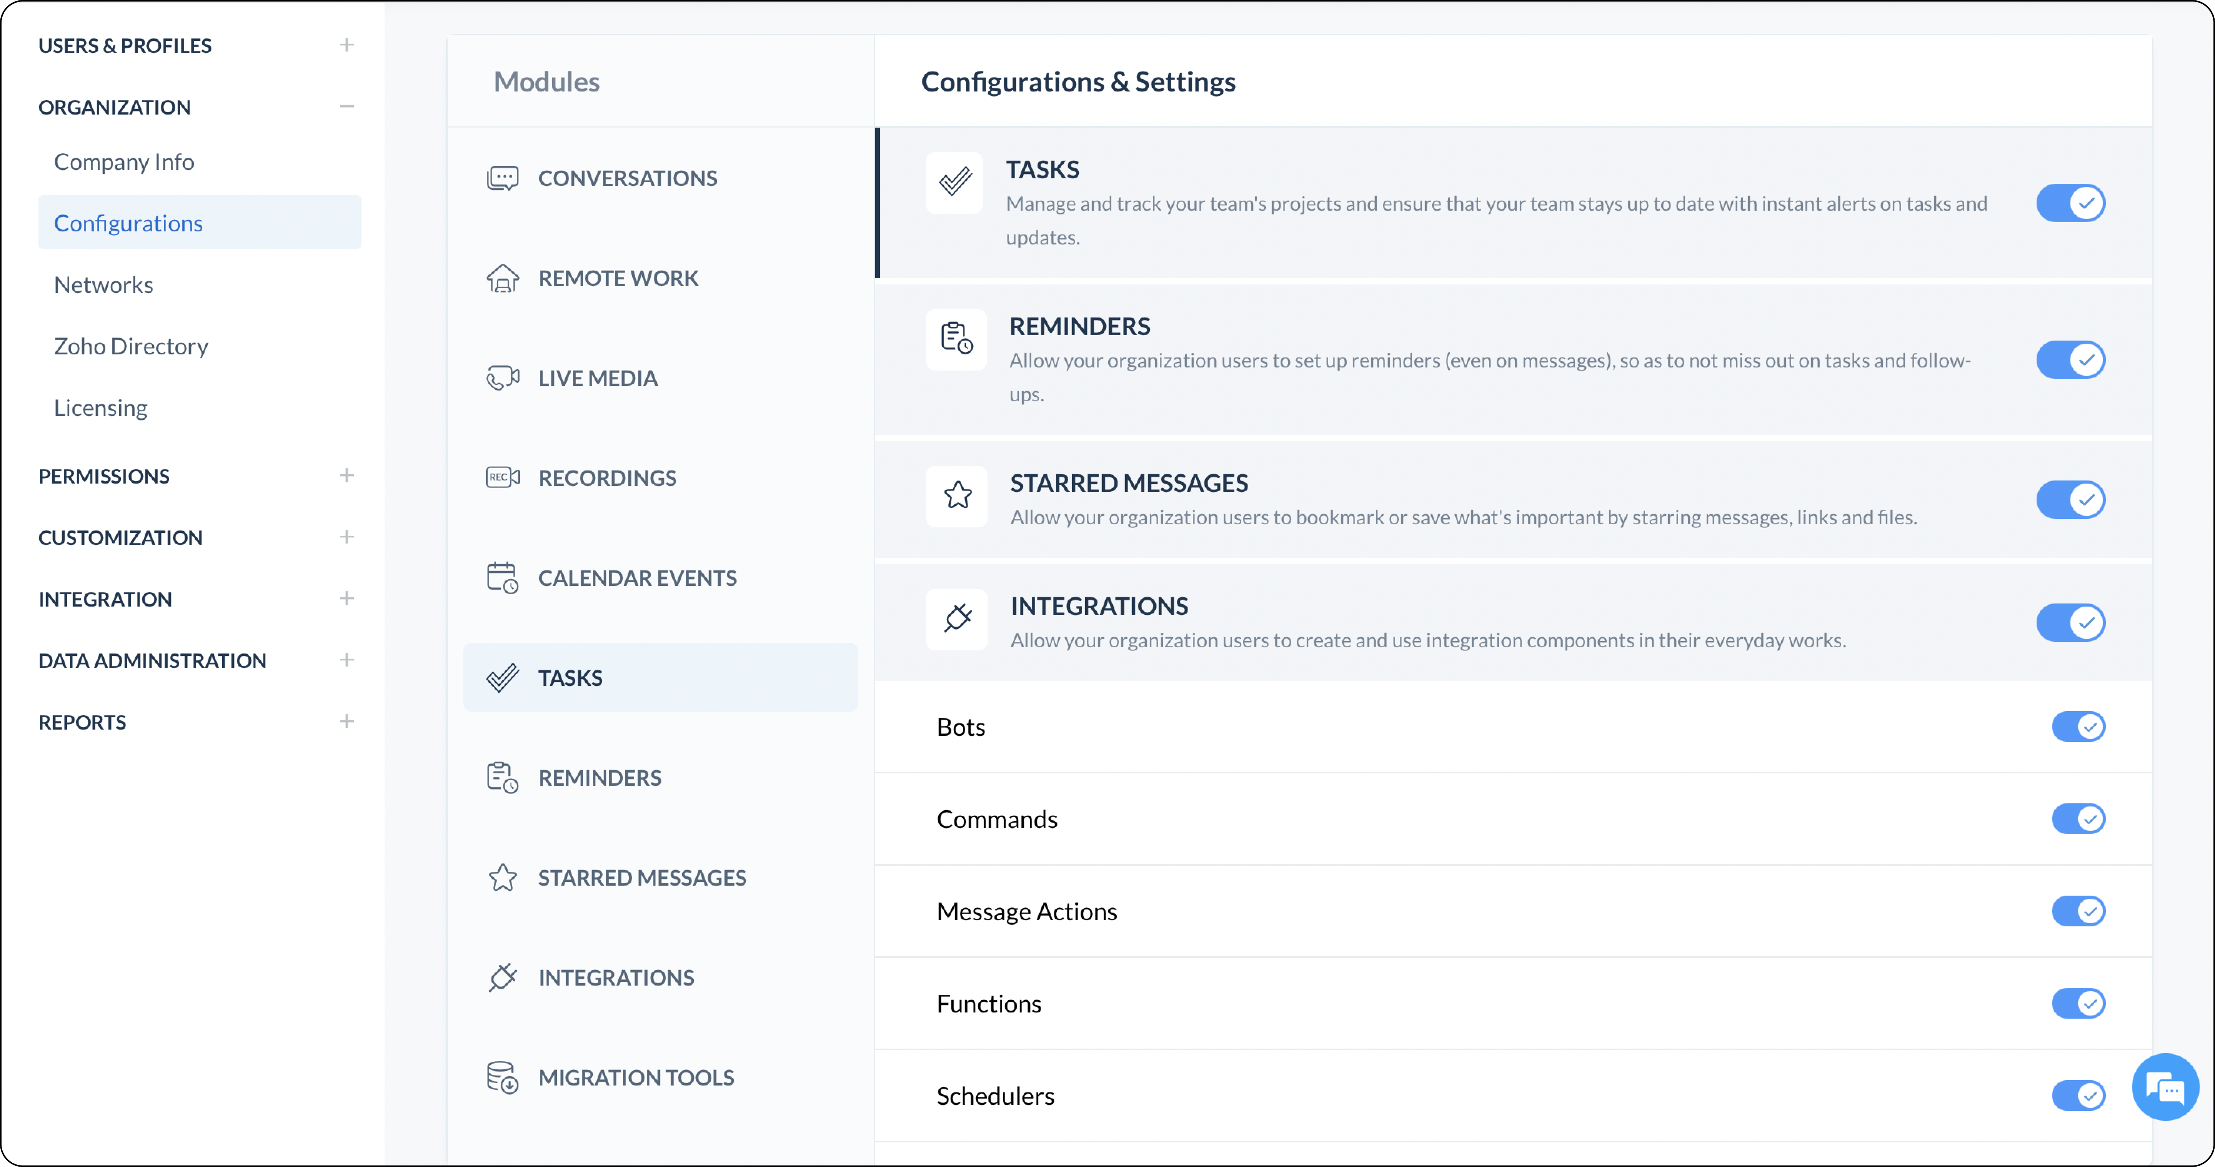The width and height of the screenshot is (2215, 1167).
Task: Toggle Message Actions switch
Action: (2078, 911)
